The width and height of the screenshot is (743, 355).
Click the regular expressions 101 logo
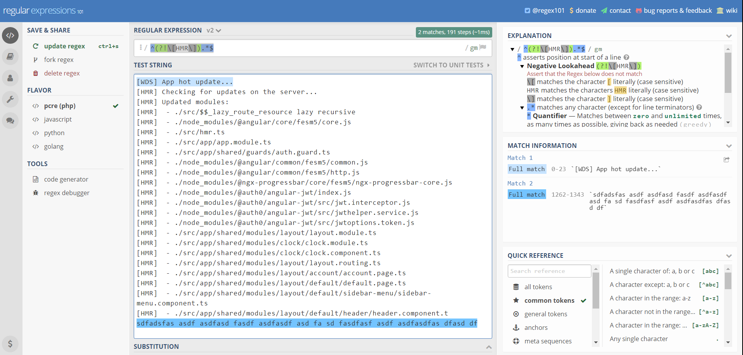tap(43, 10)
